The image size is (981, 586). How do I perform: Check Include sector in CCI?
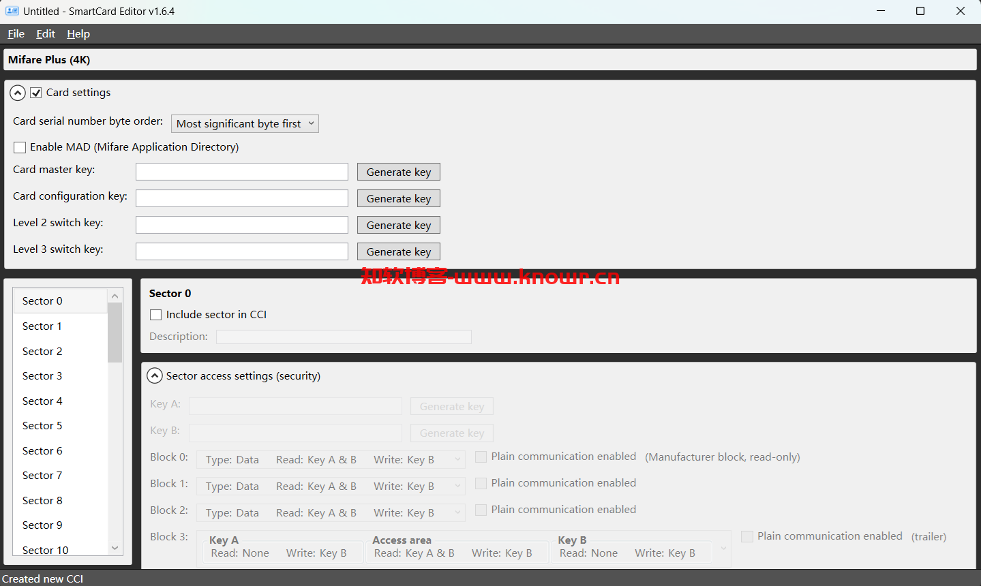coord(156,315)
